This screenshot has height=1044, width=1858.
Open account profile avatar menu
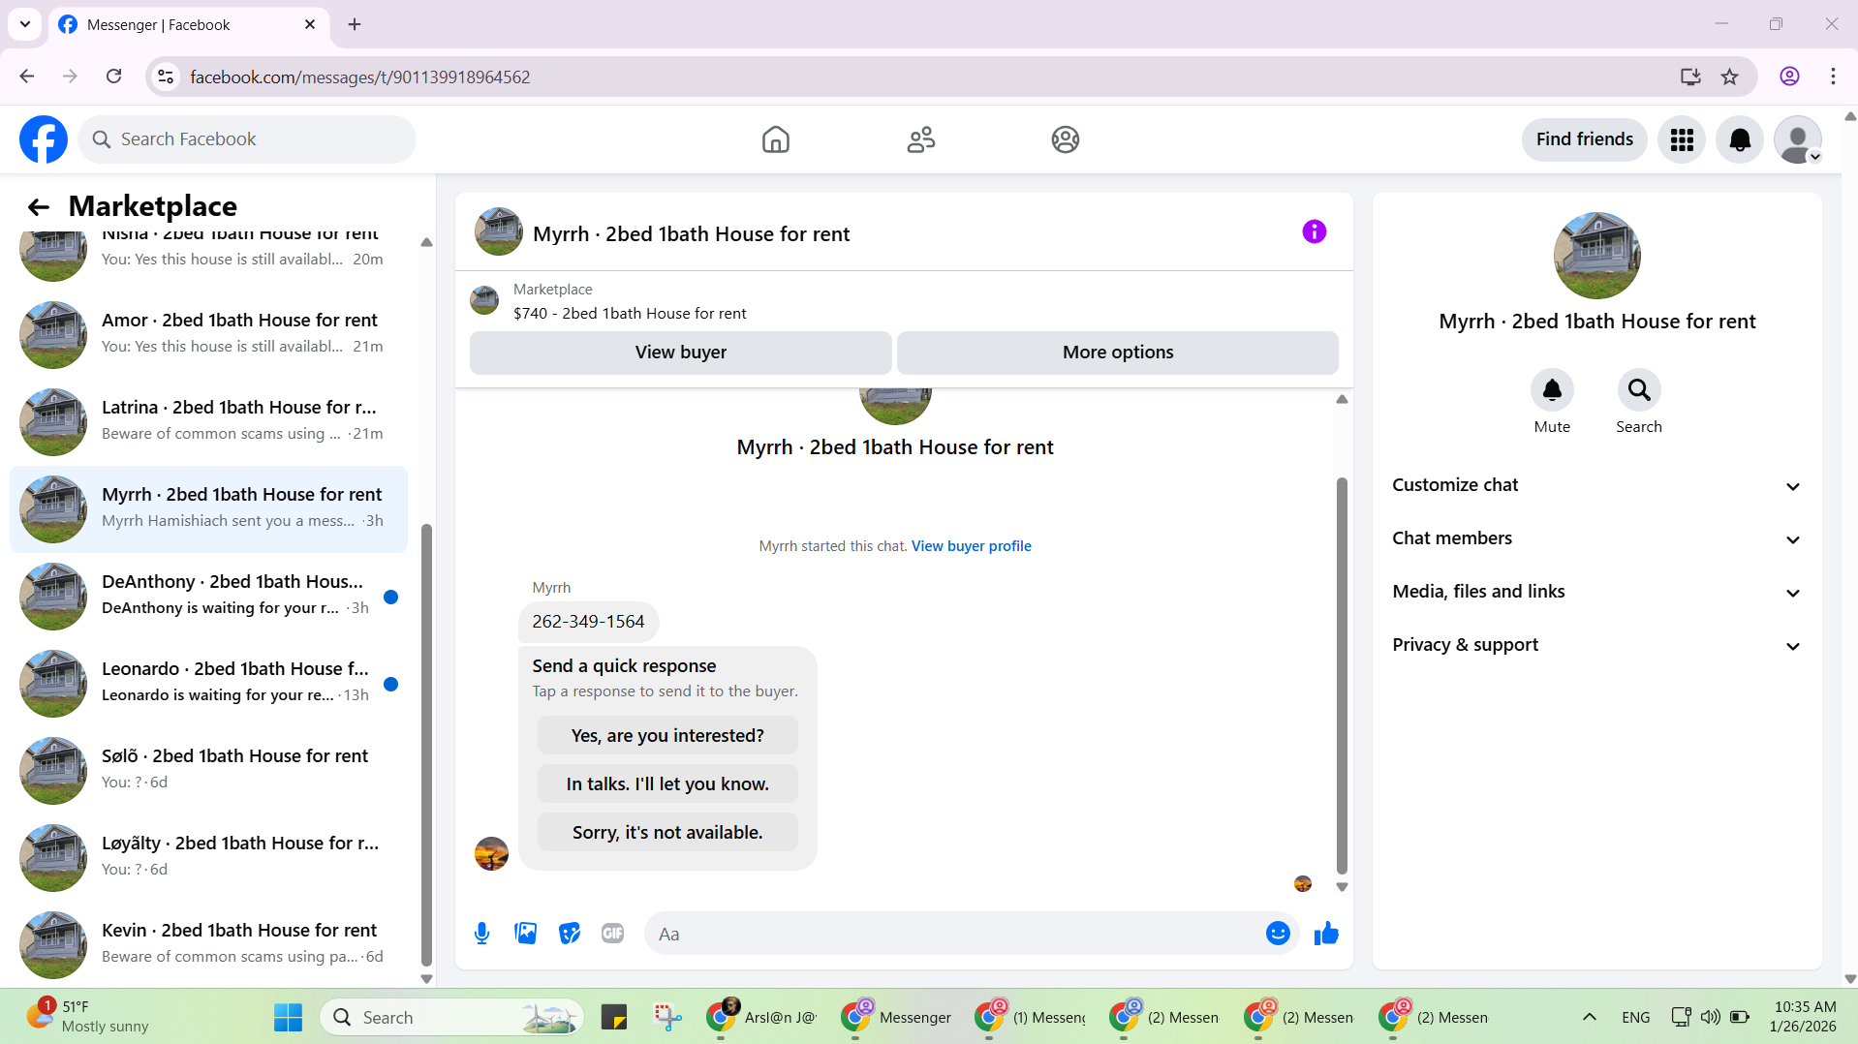[x=1798, y=139]
